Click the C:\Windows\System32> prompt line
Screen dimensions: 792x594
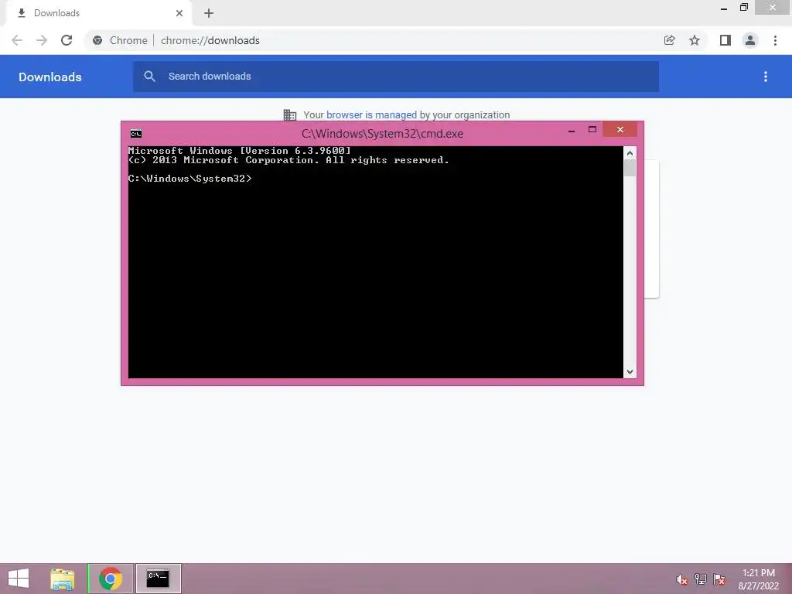click(x=190, y=179)
